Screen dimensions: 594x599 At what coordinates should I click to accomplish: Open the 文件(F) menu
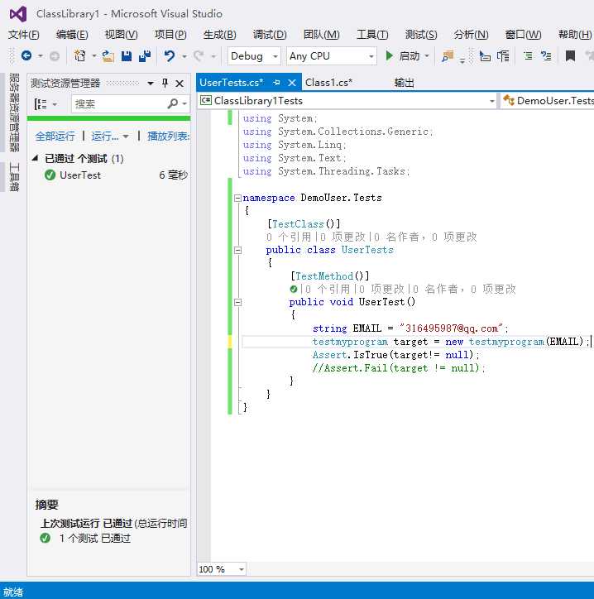[24, 35]
